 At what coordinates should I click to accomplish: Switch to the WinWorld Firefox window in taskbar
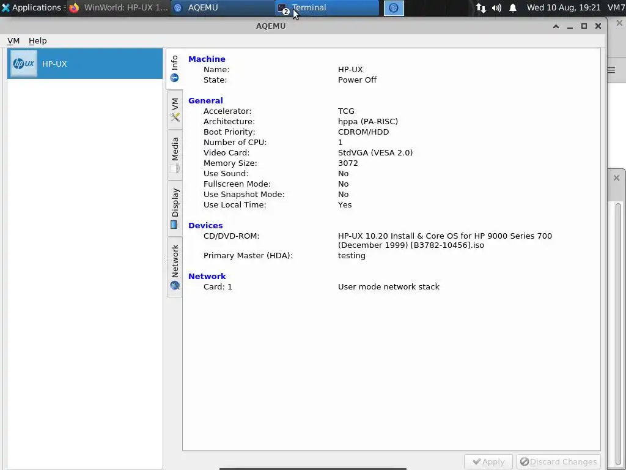pyautogui.click(x=119, y=7)
